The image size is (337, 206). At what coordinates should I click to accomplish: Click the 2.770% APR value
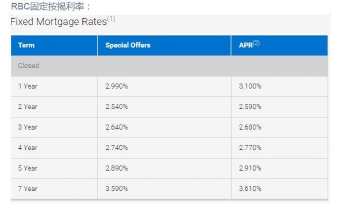click(250, 148)
